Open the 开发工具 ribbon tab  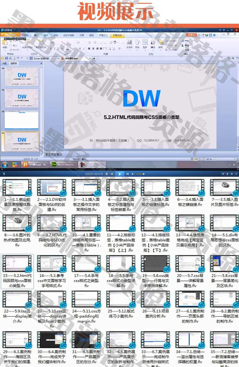coord(103,35)
